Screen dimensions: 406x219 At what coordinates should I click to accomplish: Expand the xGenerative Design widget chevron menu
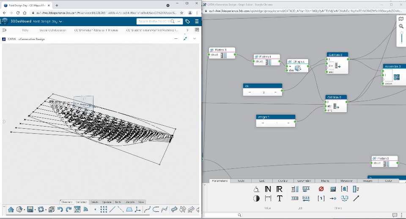click(x=195, y=39)
